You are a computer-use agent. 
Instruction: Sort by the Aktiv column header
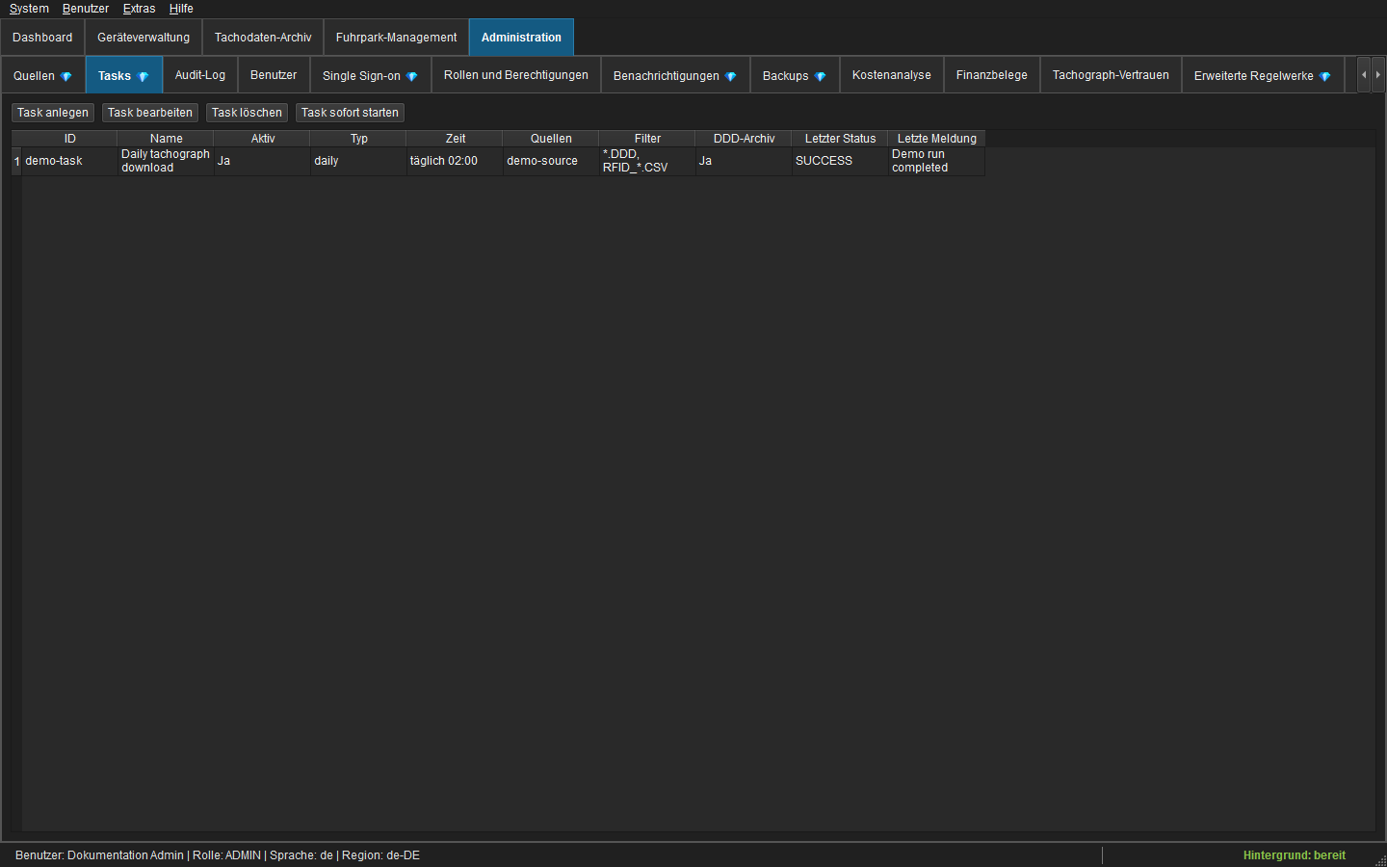262,139
